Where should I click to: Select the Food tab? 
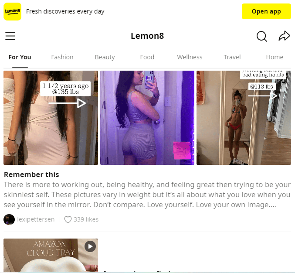(x=147, y=57)
